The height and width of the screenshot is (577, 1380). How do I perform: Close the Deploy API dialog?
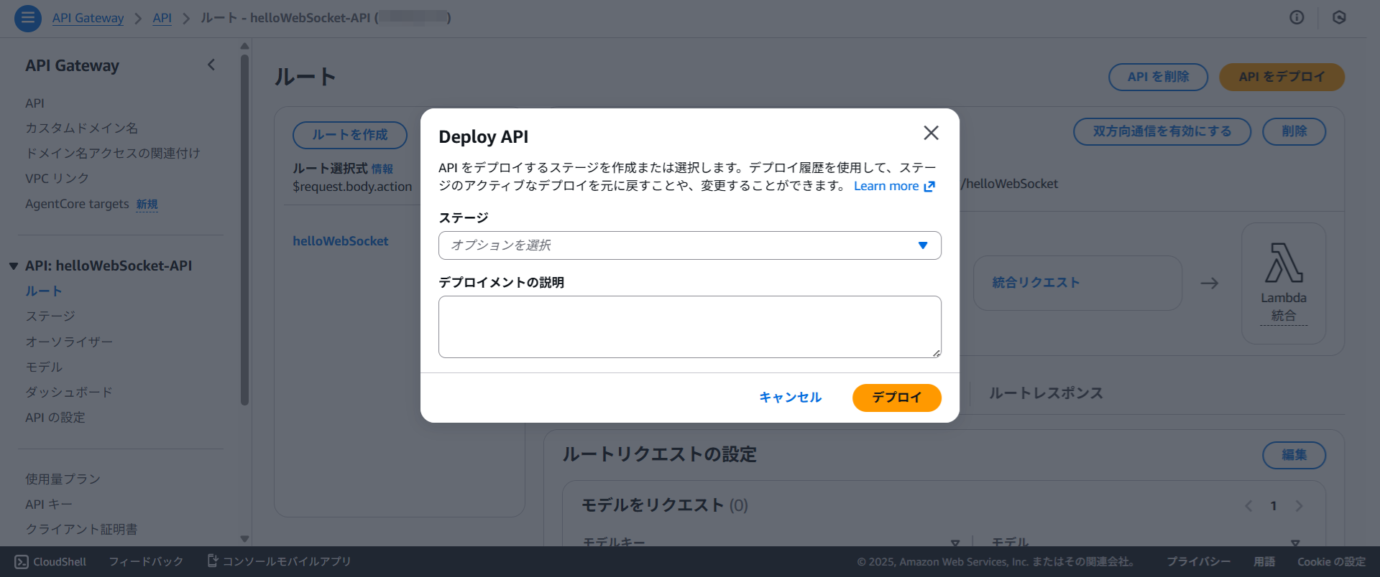coord(931,133)
